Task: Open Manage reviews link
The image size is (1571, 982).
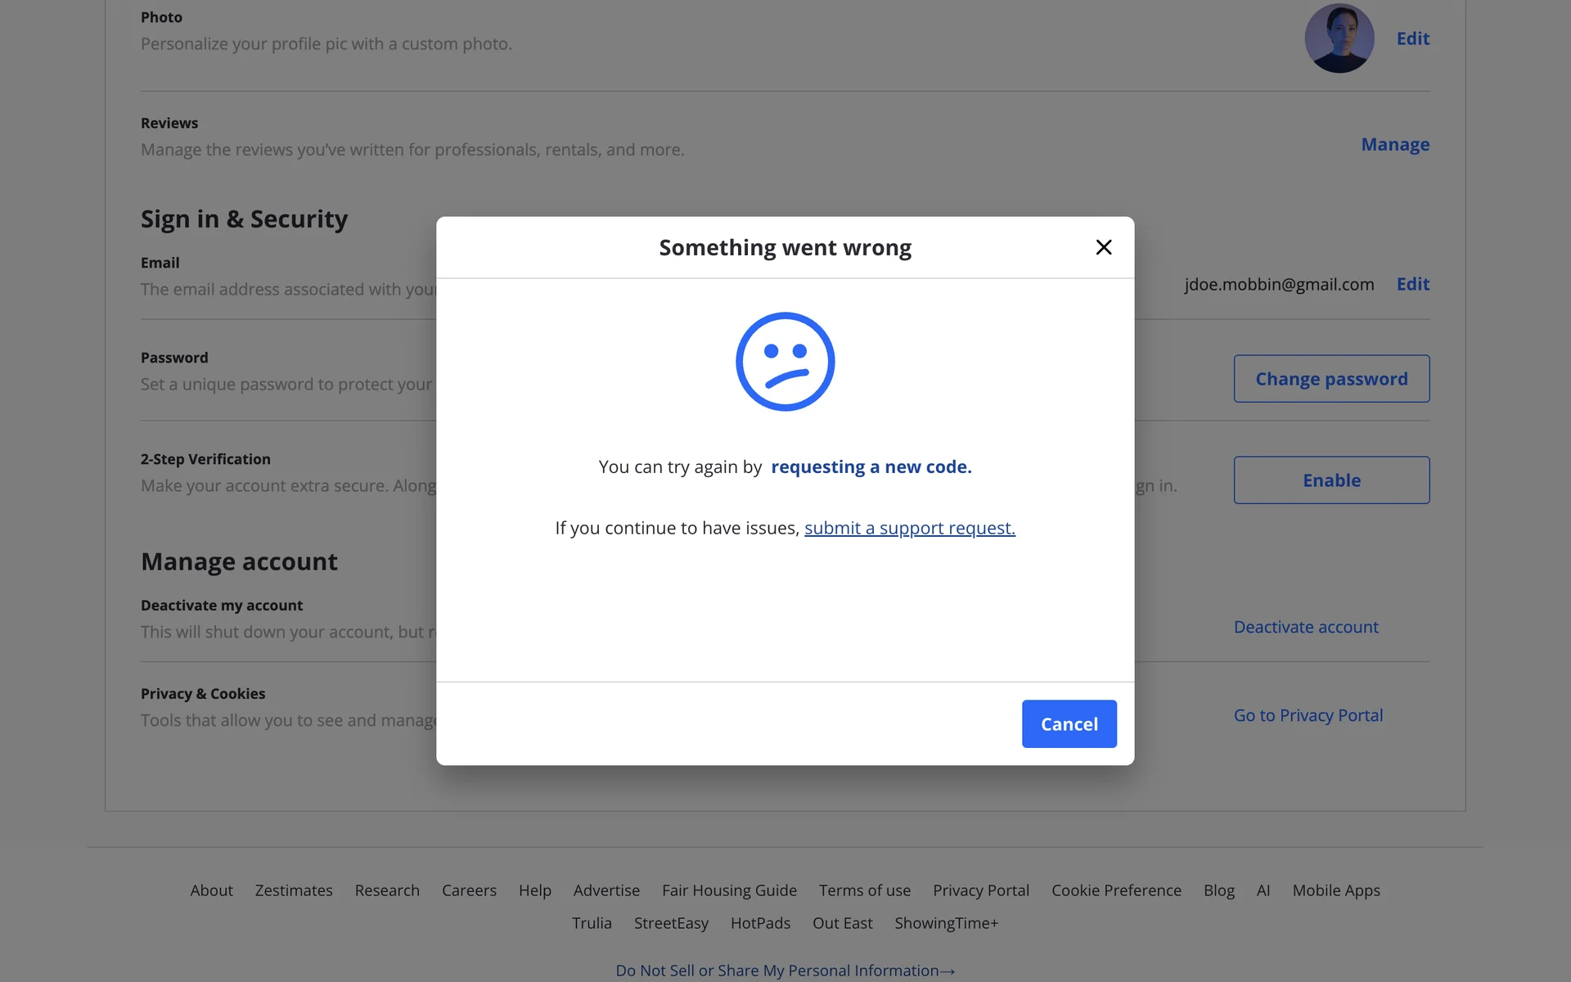Action: [x=1394, y=145]
